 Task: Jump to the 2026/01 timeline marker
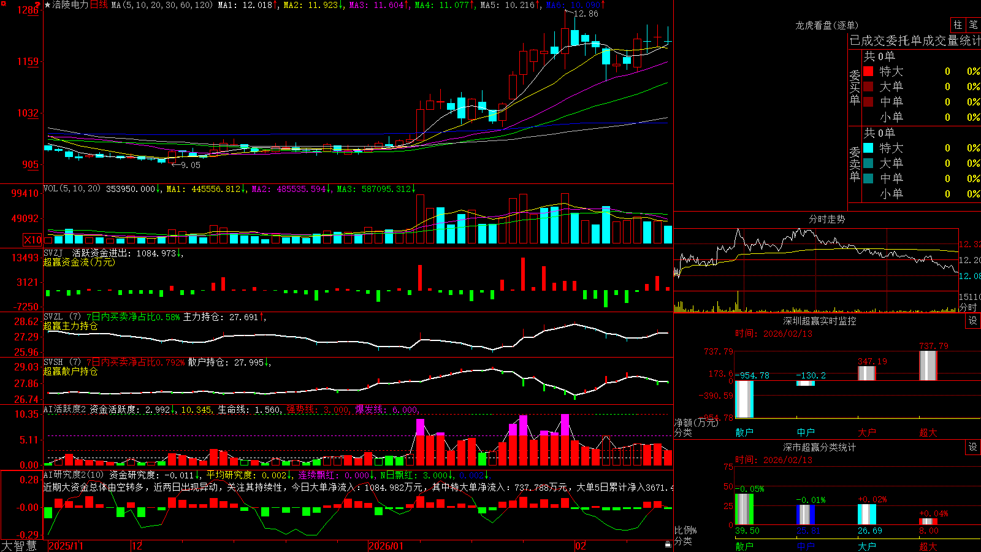pos(386,546)
